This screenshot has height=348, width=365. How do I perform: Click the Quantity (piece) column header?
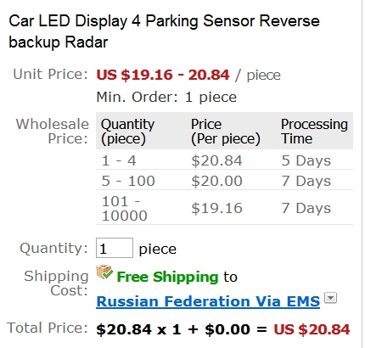[127, 132]
